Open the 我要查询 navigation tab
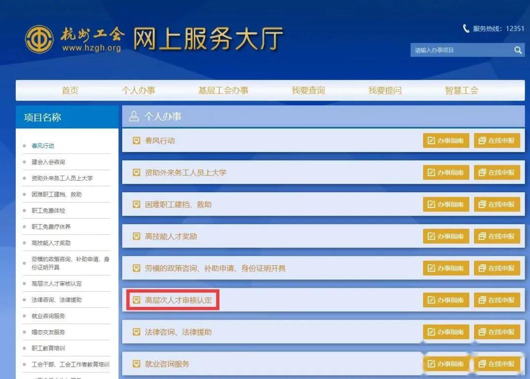This screenshot has width=530, height=379. (308, 91)
